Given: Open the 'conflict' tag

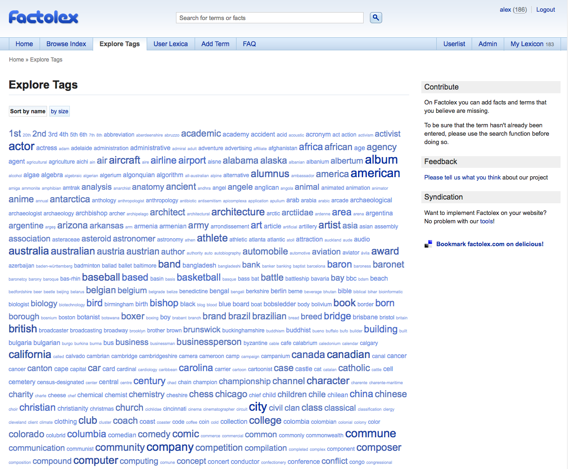Looking at the screenshot, I should click(334, 461).
